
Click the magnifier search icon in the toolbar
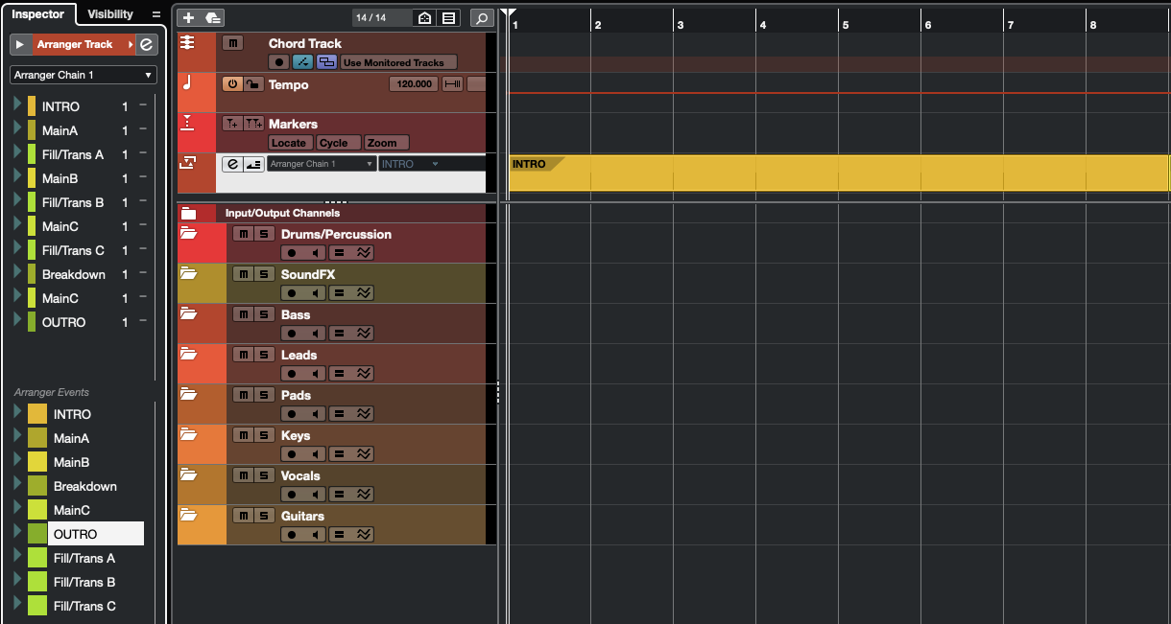pos(482,18)
